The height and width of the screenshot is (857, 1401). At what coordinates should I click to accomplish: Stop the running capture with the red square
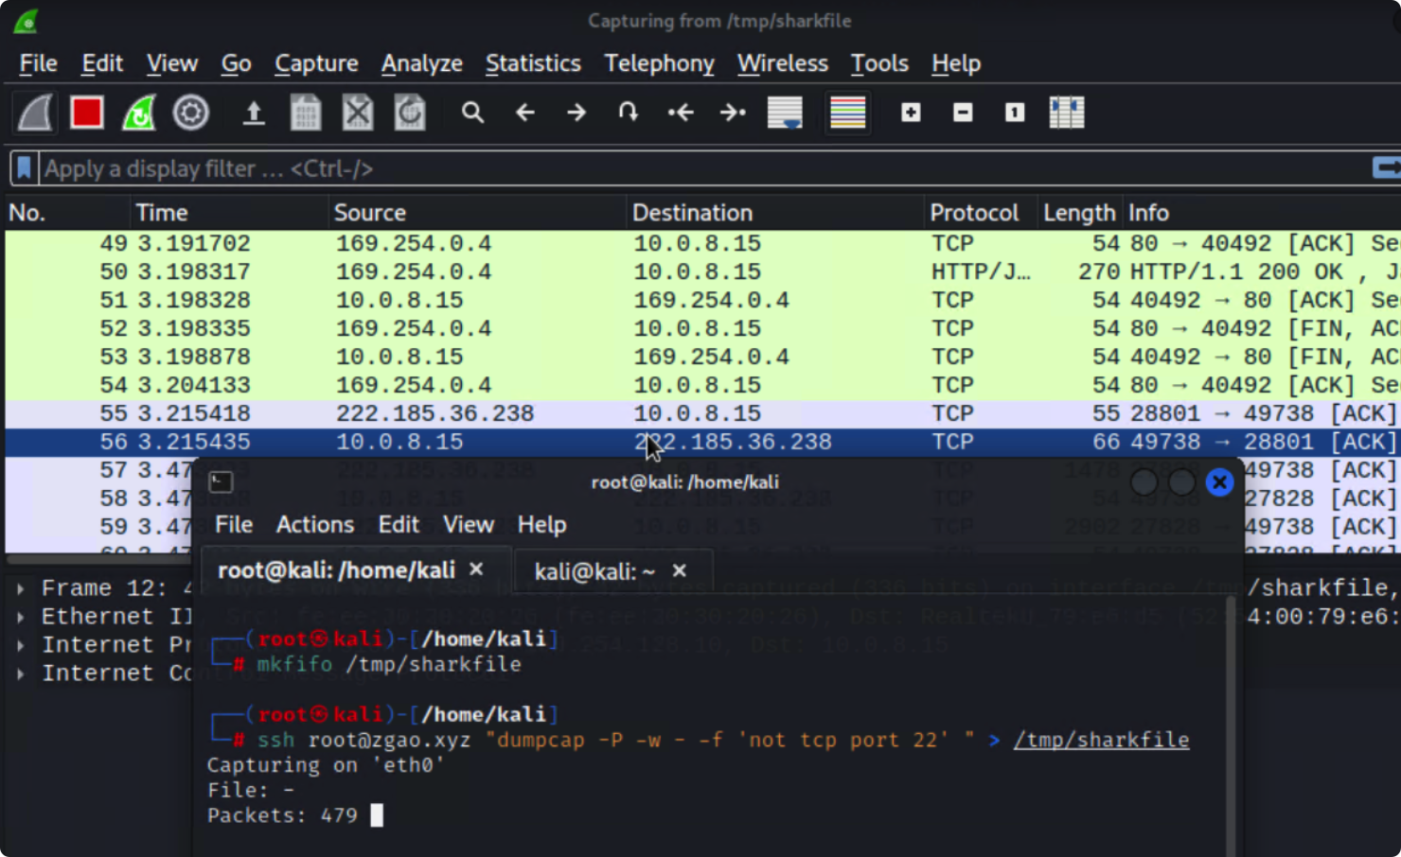coord(86,113)
